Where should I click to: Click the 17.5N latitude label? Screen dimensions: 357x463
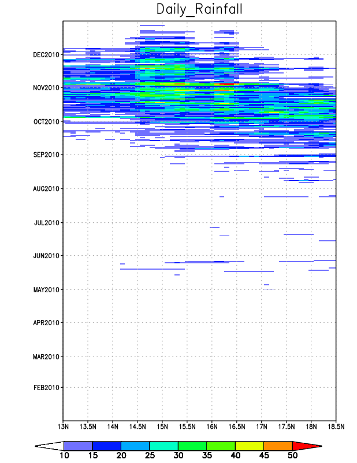tap(287, 427)
